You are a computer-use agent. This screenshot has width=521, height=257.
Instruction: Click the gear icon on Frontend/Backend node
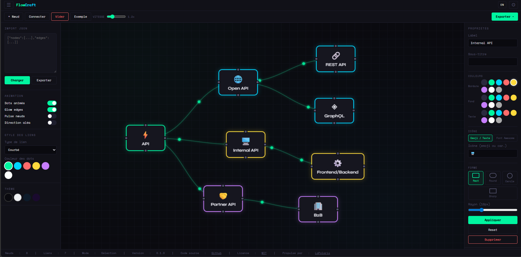pos(338,163)
